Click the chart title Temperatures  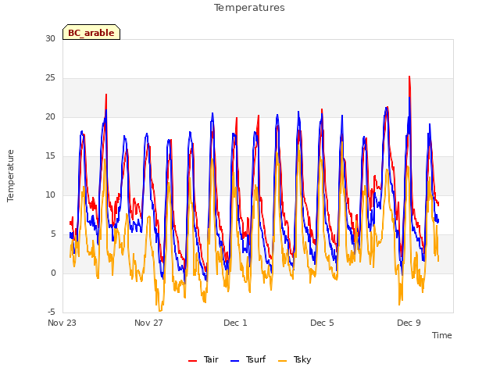pos(249,8)
